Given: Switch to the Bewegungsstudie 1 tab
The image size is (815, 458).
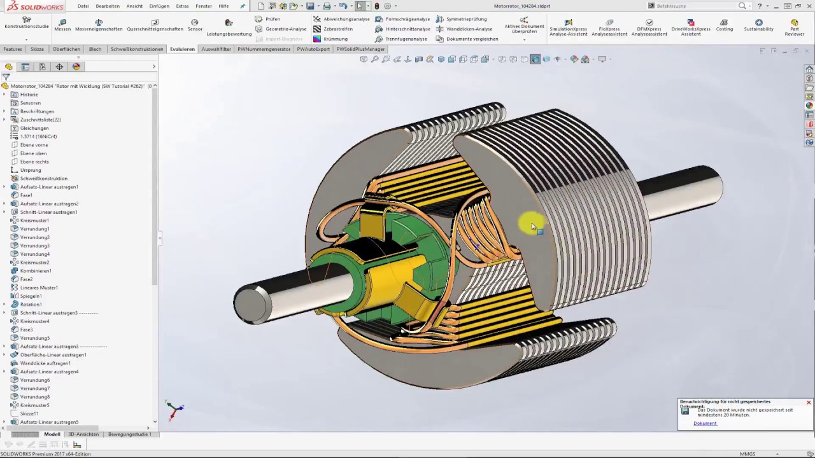Looking at the screenshot, I should pos(129,434).
